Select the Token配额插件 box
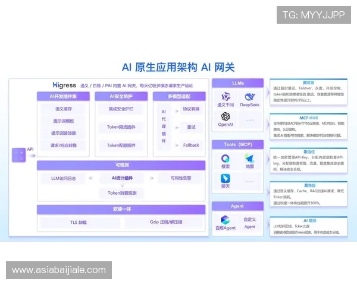The height and width of the screenshot is (285, 357). tap(121, 145)
